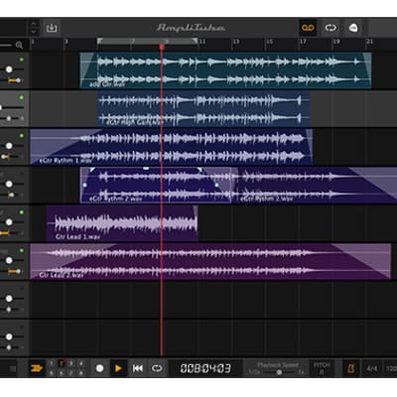397x397 pixels.
Task: Select number 8 in transport number grid
Action: coord(80,373)
